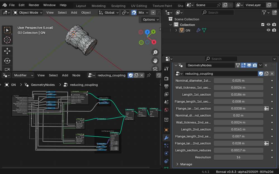Open the Modifiers properties tab
This screenshot has height=174, width=279.
[166, 137]
